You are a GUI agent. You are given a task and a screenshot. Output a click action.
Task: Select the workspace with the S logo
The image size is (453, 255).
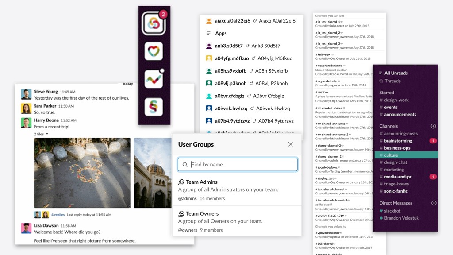click(154, 107)
